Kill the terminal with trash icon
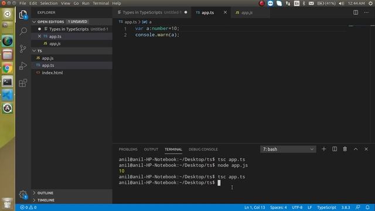Viewport: 375px width, 211px height. click(x=345, y=149)
